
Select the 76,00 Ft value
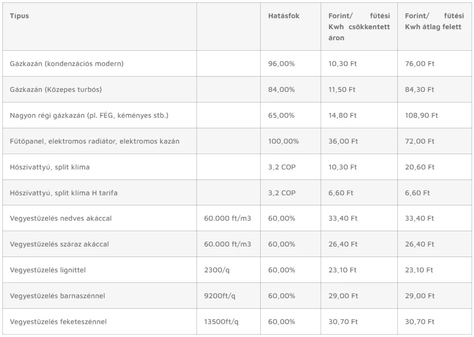click(x=419, y=64)
